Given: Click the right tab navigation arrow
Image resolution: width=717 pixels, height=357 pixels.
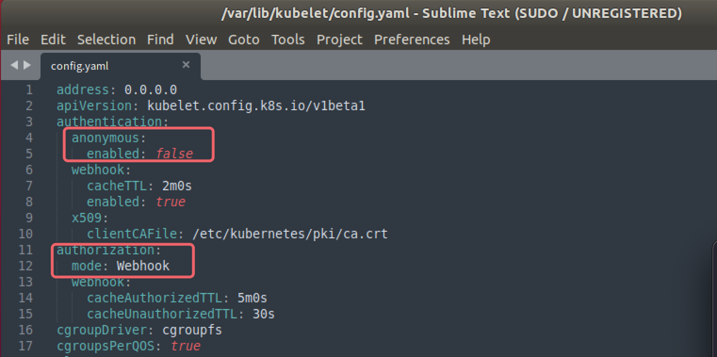Looking at the screenshot, I should 27,65.
